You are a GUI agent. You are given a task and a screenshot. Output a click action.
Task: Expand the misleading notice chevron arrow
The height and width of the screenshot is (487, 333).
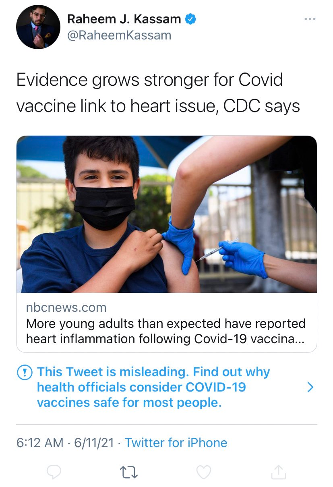(310, 387)
